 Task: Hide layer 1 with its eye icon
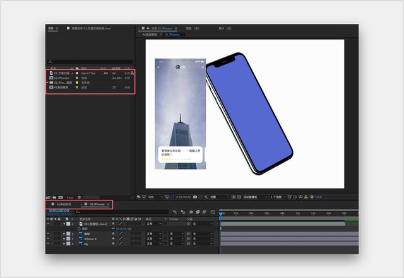tap(48, 224)
